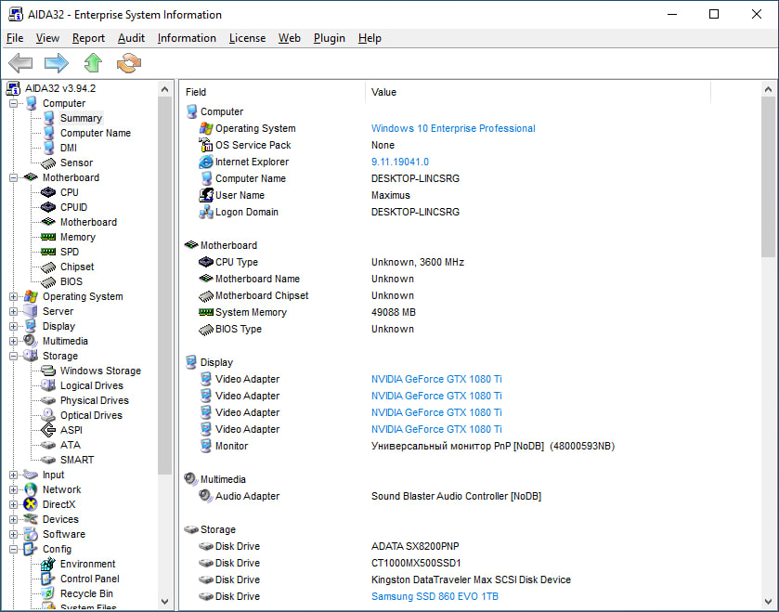The width and height of the screenshot is (779, 612).
Task: Open the License menu
Action: pyautogui.click(x=247, y=38)
